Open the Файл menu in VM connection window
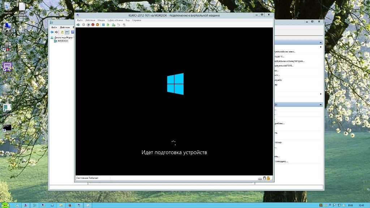 79,20
